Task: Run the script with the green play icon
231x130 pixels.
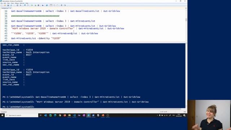Action: click(x=32, y=5)
